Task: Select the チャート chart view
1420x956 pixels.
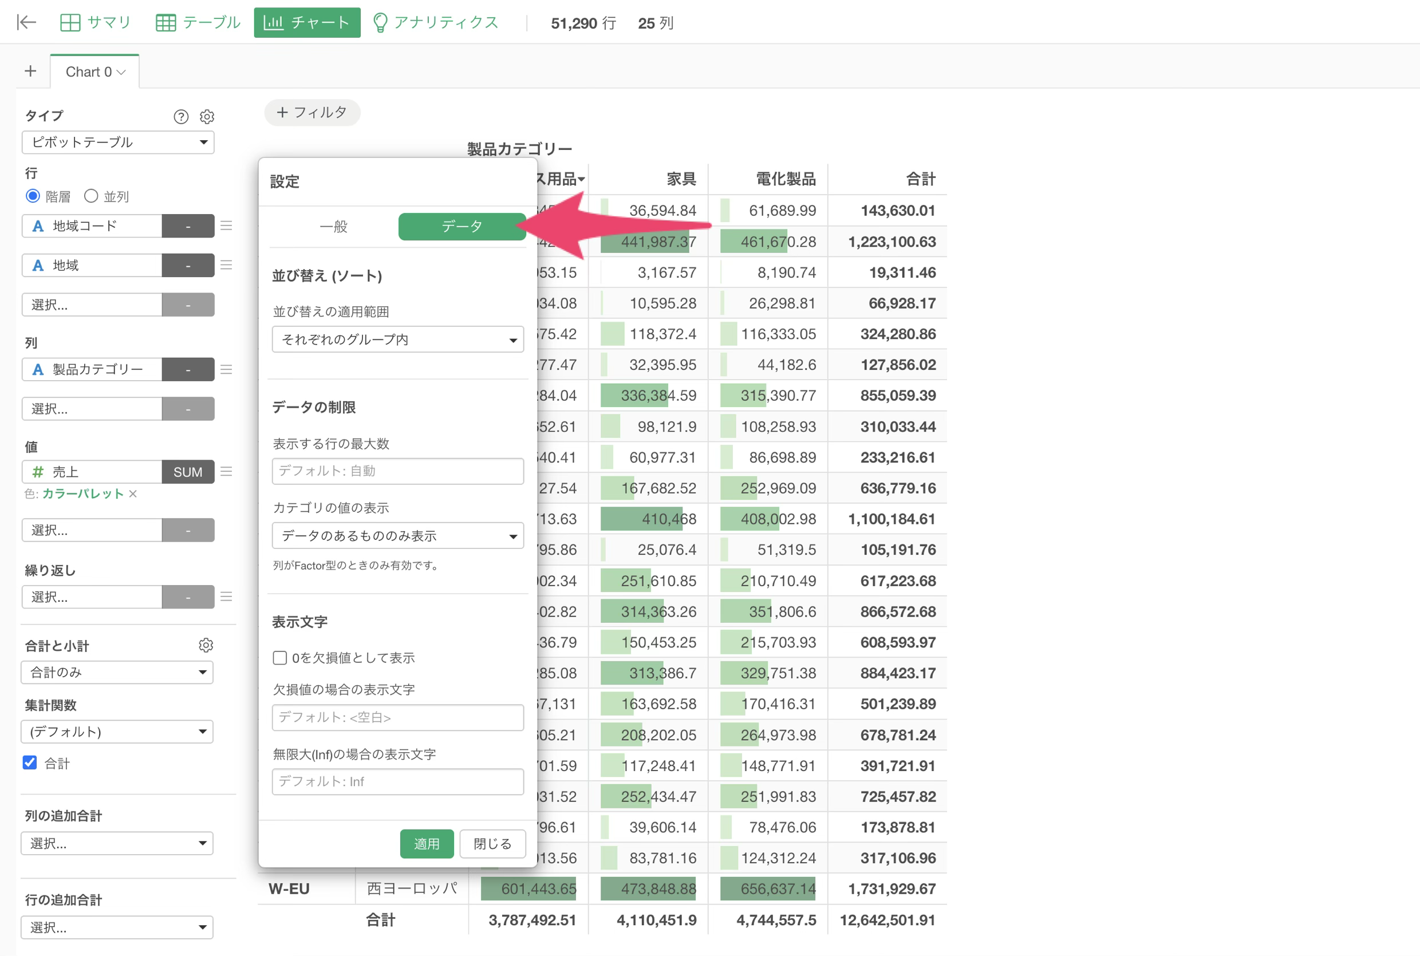Action: tap(307, 22)
